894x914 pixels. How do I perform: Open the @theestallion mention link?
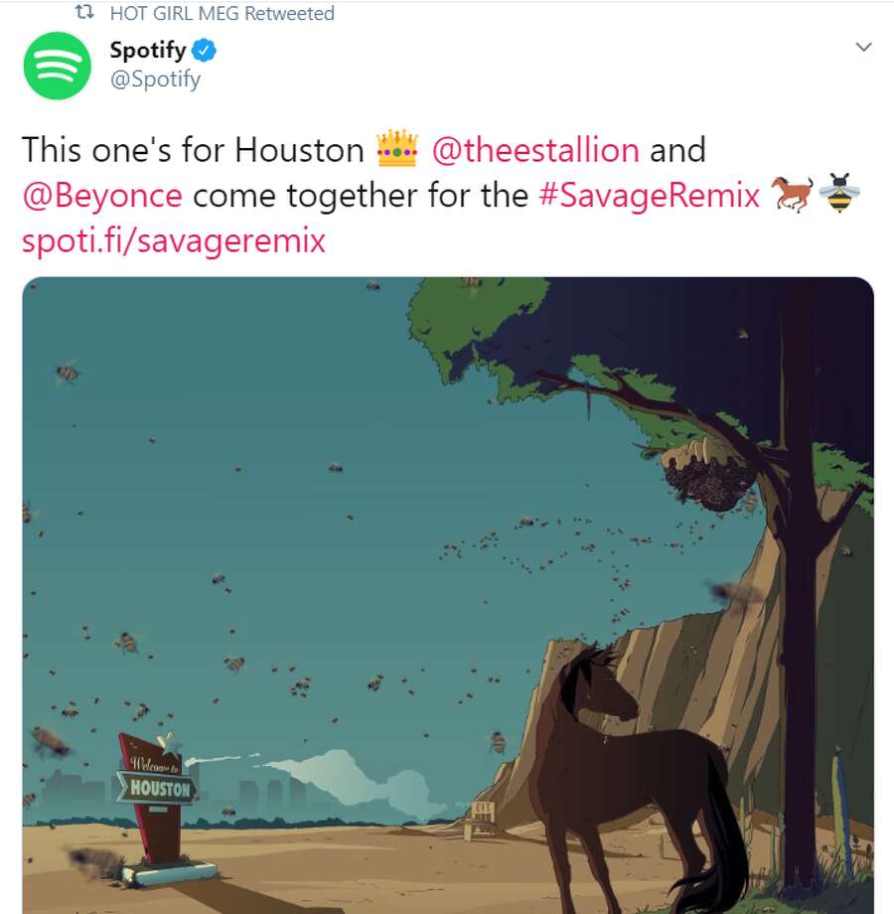click(x=535, y=150)
